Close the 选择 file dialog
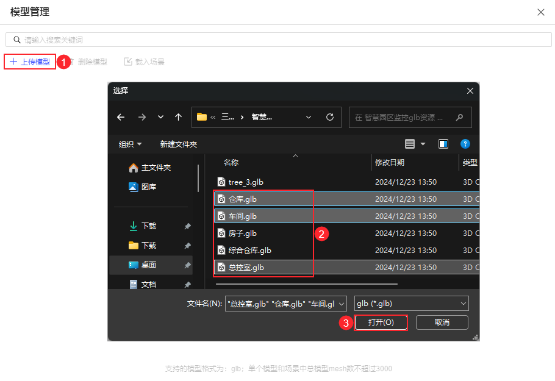Screen dimensions: 555x381 (470, 91)
